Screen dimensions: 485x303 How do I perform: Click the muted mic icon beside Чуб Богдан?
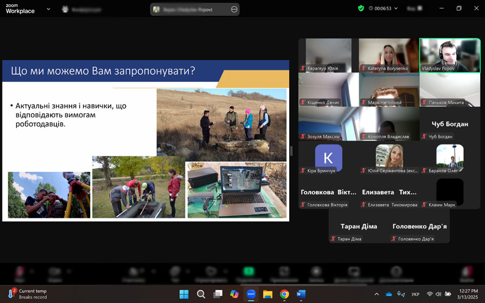424,137
